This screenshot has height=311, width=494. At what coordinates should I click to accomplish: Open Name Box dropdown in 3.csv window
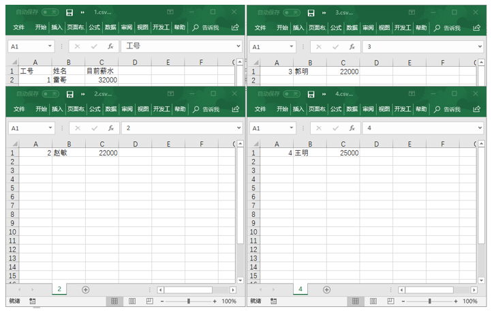[x=292, y=46]
